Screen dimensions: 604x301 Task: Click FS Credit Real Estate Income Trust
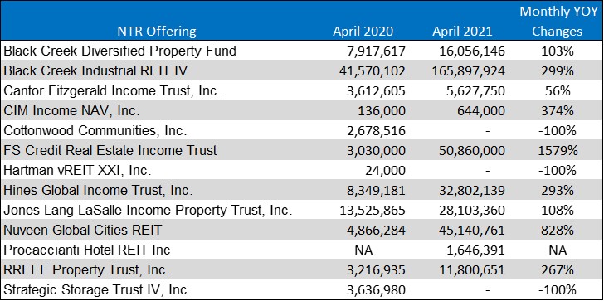pyautogui.click(x=110, y=151)
